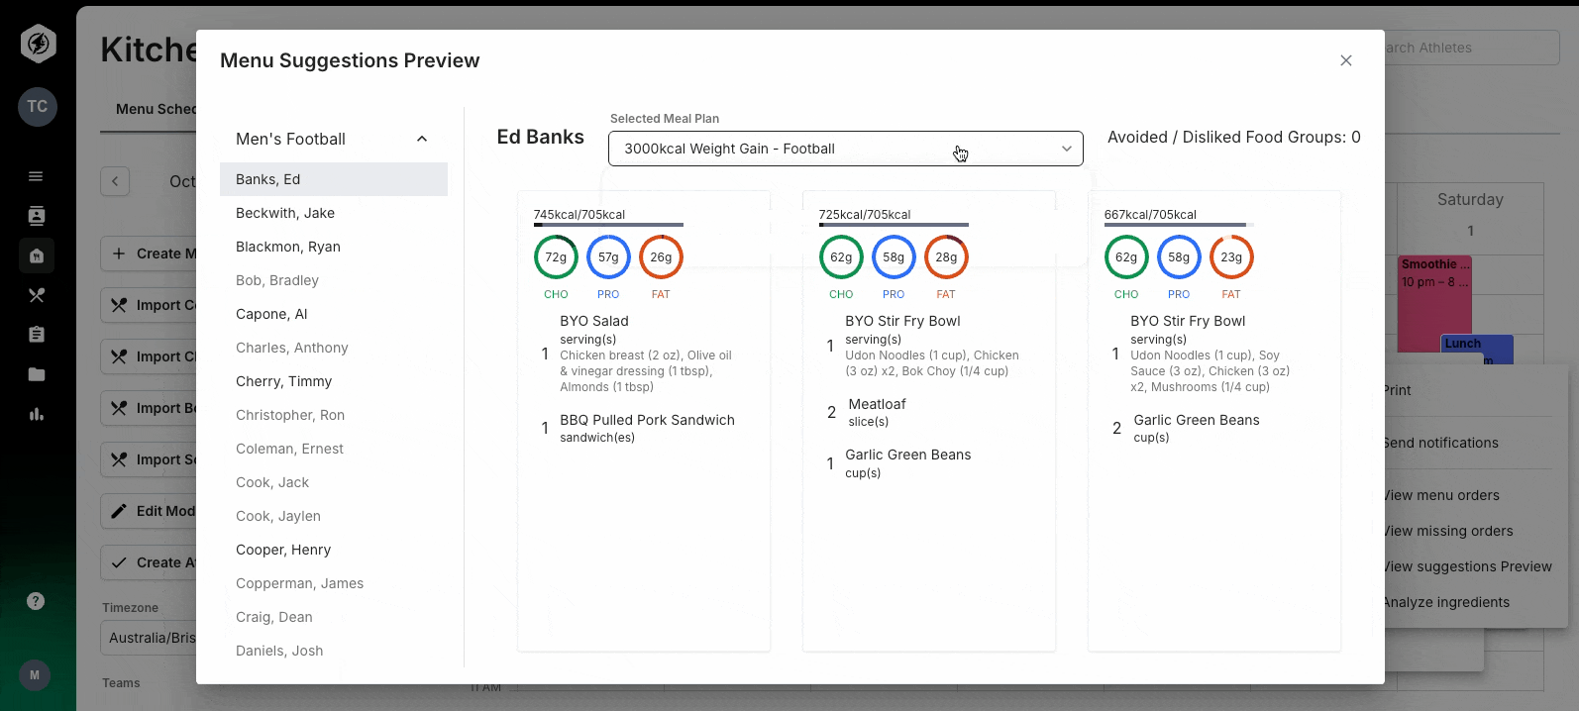
Task: Click the Avoided / Disliked Food Groups text
Action: [x=1234, y=138]
